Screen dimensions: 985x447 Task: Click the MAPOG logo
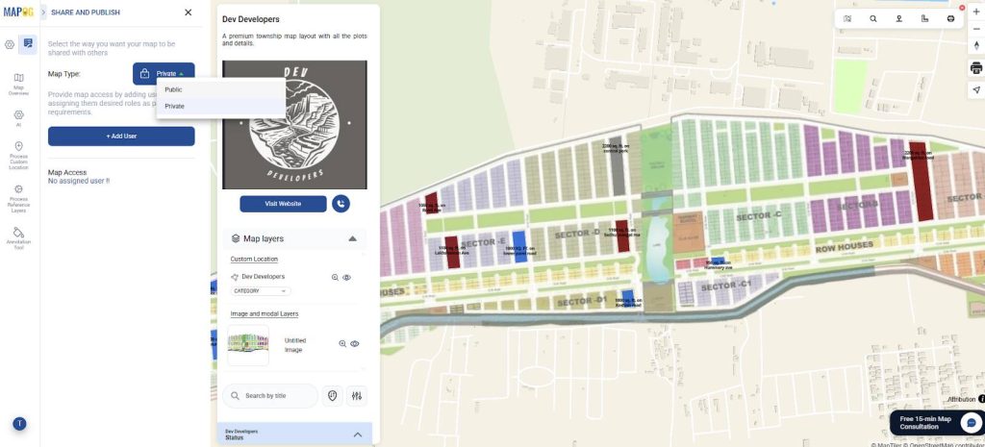click(x=18, y=12)
